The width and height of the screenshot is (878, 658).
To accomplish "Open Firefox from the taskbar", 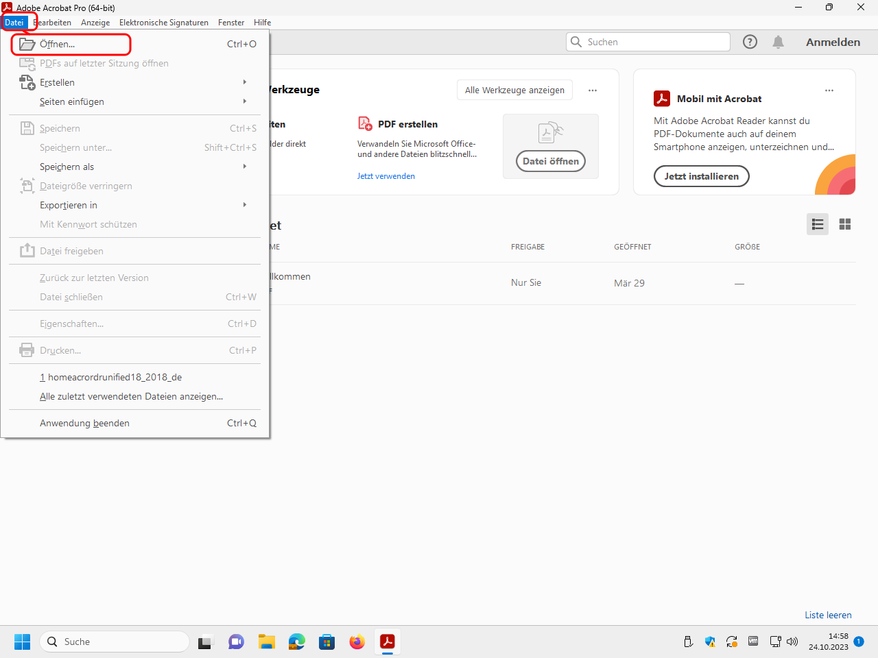I will 357,642.
